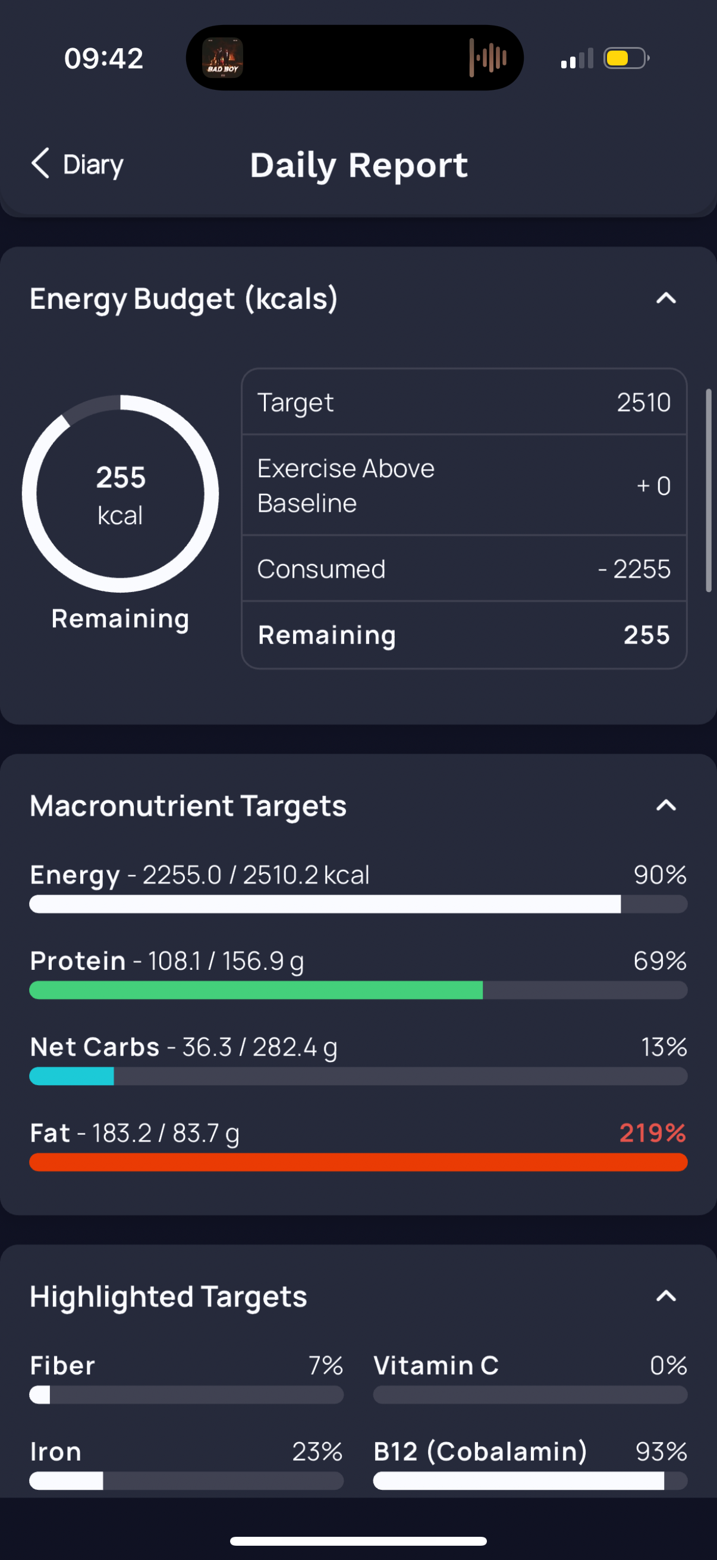Tap the cellular signal bars icon
This screenshot has height=1560, width=717.
577,59
